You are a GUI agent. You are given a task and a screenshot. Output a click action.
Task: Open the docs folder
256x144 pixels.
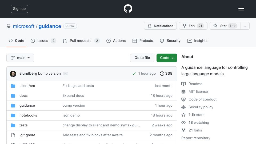pos(23,96)
